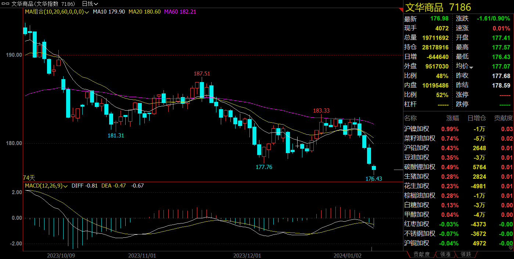514x259 pixels.
Task: Click the 昨结 value 178.59
Action: [501, 86]
